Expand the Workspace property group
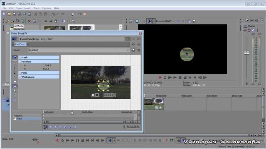The height and width of the screenshot is (149, 266). click(x=20, y=77)
